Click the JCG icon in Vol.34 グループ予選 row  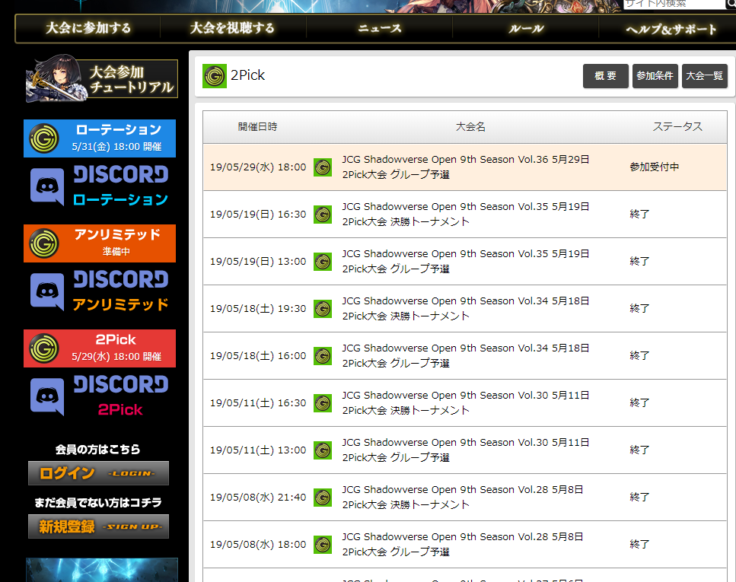tap(323, 356)
